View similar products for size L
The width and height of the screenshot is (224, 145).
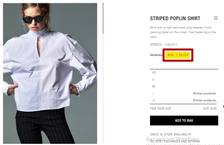tap(204, 93)
